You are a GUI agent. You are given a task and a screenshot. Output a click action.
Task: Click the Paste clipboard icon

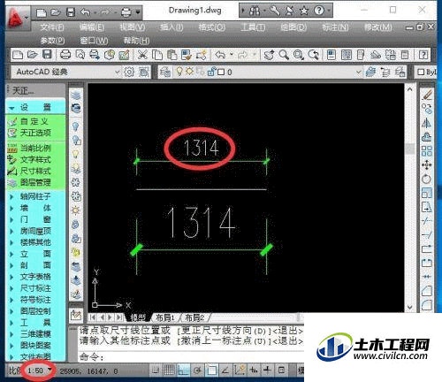tap(171, 55)
